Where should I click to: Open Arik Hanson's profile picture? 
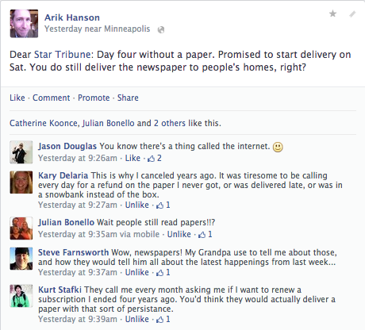click(24, 24)
